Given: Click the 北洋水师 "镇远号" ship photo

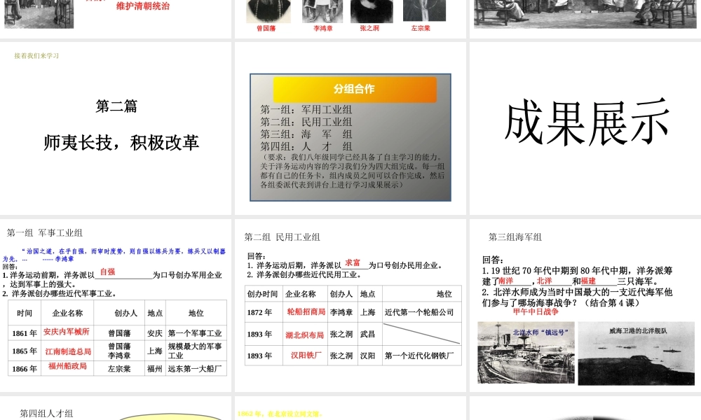Looking at the screenshot, I should (526, 353).
